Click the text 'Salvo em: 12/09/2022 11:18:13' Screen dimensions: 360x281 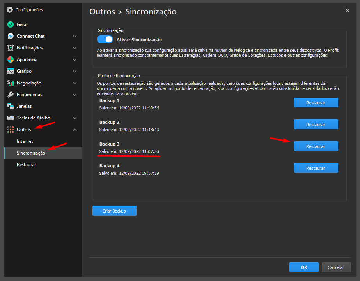pos(129,130)
